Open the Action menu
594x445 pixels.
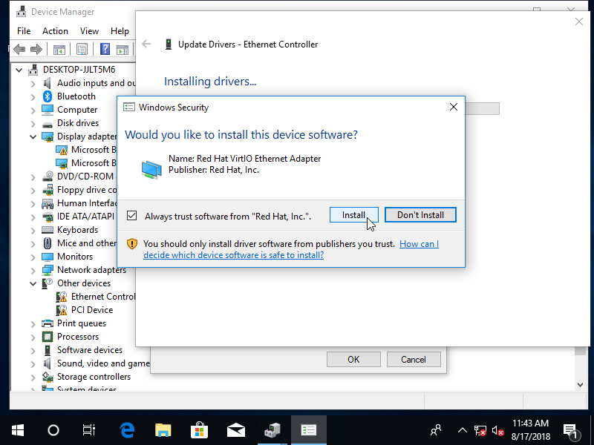[55, 31]
